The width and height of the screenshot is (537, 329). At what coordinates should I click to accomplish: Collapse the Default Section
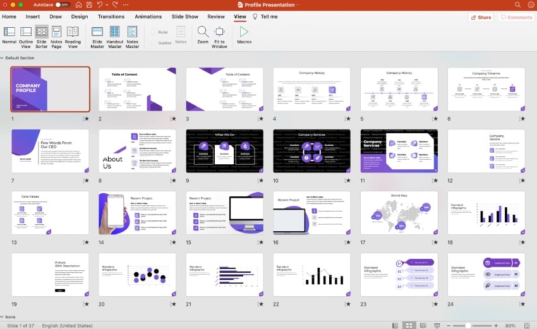point(3,58)
